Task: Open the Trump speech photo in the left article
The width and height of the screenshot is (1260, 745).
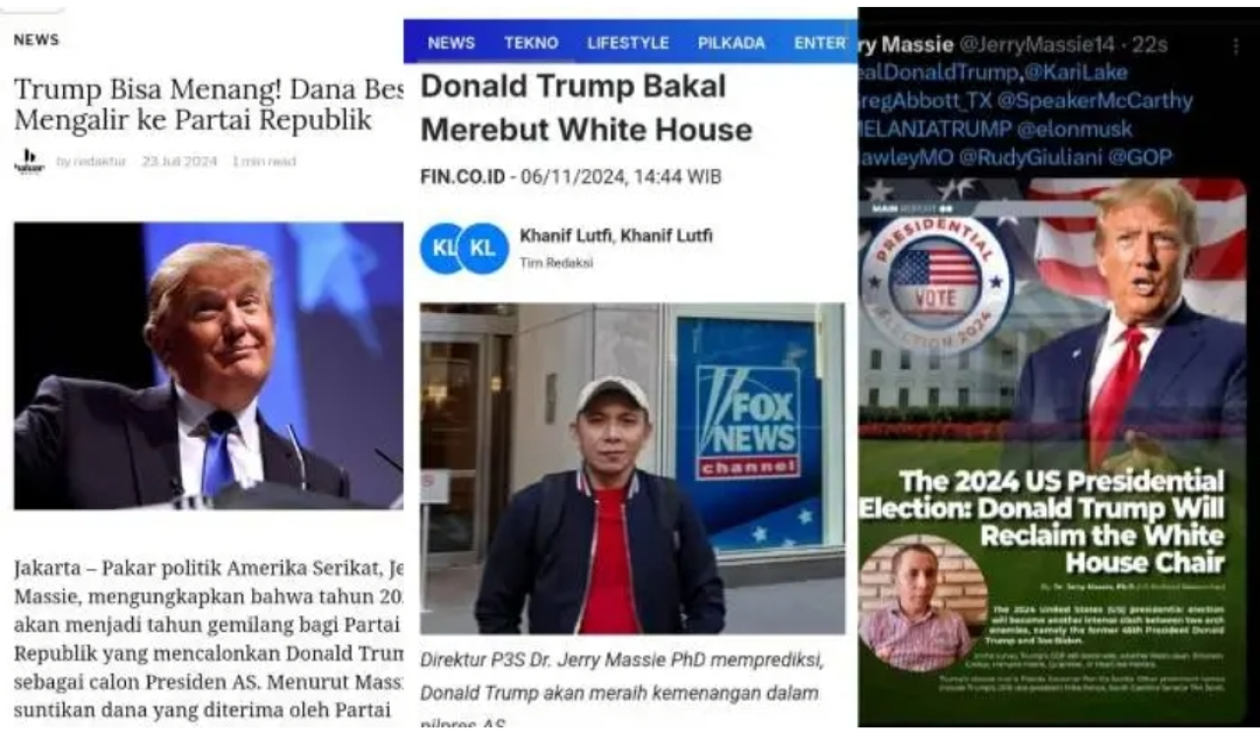Action: 209,365
